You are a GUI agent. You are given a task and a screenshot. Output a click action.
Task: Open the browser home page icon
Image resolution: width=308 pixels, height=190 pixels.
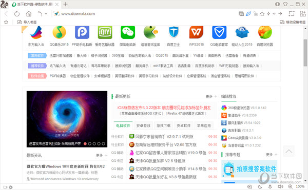coord(29,14)
